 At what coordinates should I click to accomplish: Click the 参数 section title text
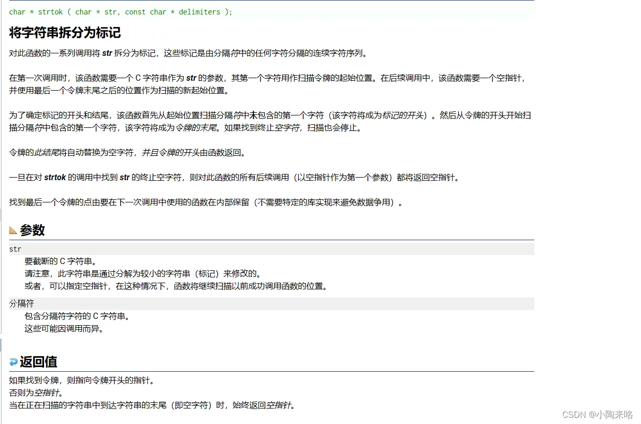(x=32, y=230)
